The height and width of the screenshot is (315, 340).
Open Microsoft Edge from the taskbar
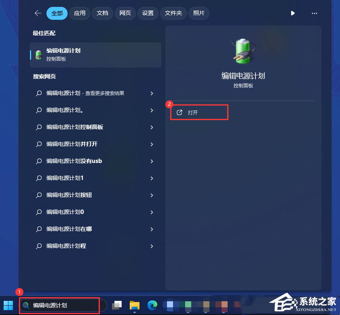click(x=152, y=305)
